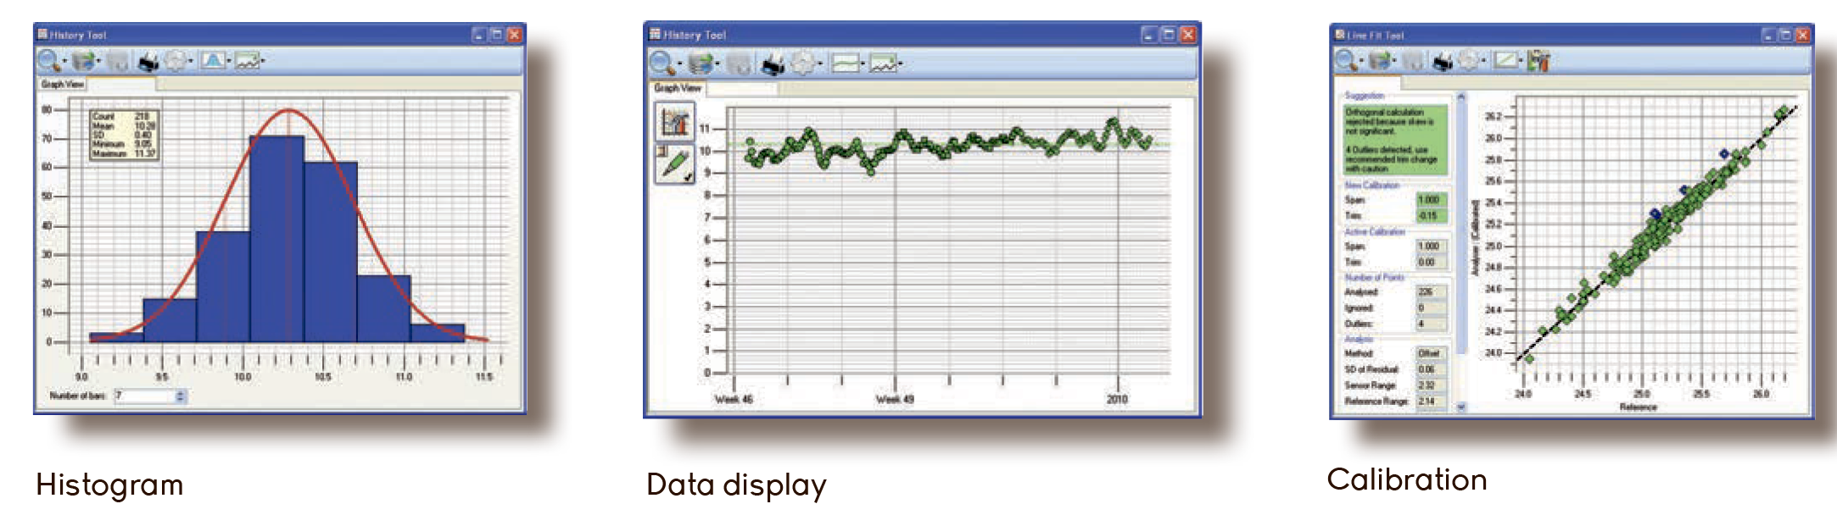Click the Number of bars spinner arrows
This screenshot has width=1837, height=515.
[x=180, y=396]
